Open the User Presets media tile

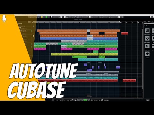pyautogui.click(x=147, y=46)
